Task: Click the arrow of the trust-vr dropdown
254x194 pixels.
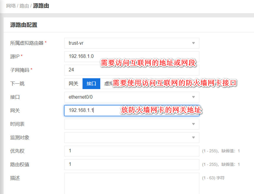Action: point(193,43)
